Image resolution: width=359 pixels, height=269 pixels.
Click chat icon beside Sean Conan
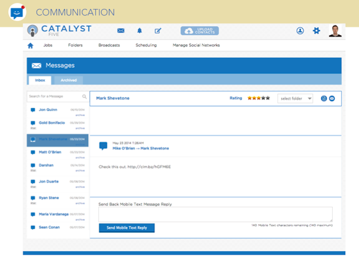click(x=33, y=227)
